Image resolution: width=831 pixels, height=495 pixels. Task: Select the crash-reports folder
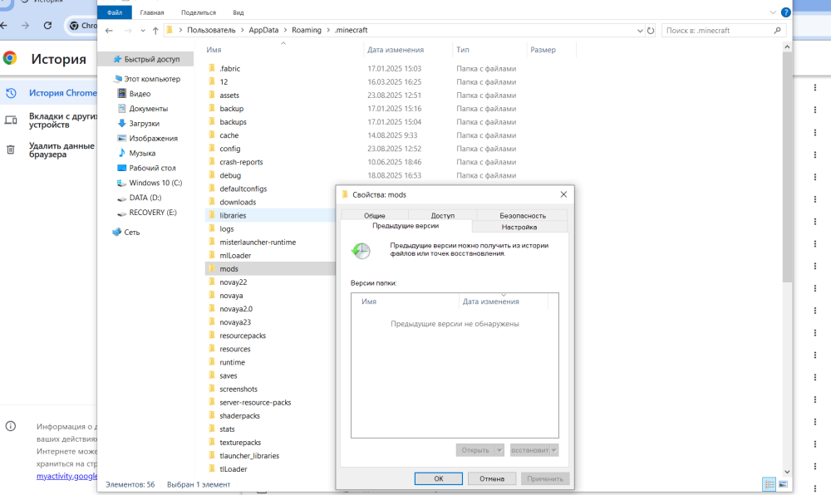(x=241, y=162)
